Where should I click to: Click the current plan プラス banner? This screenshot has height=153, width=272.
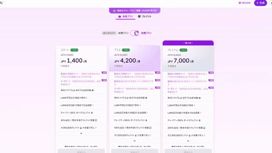(135, 11)
